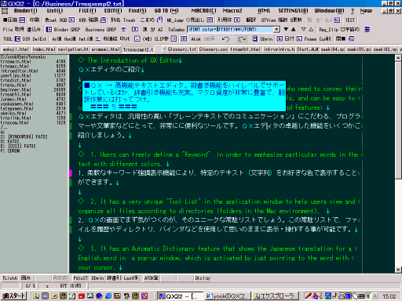Open the Find(S) menu
This screenshot has width=402, height=301.
(x=137, y=11)
